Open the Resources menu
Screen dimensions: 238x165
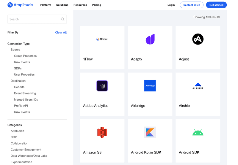coord(80,5)
